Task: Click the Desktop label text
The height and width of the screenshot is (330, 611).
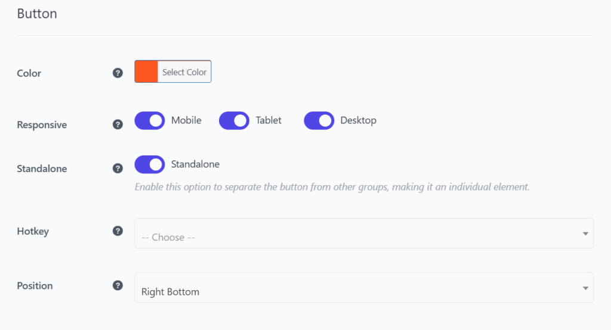Action: [359, 120]
